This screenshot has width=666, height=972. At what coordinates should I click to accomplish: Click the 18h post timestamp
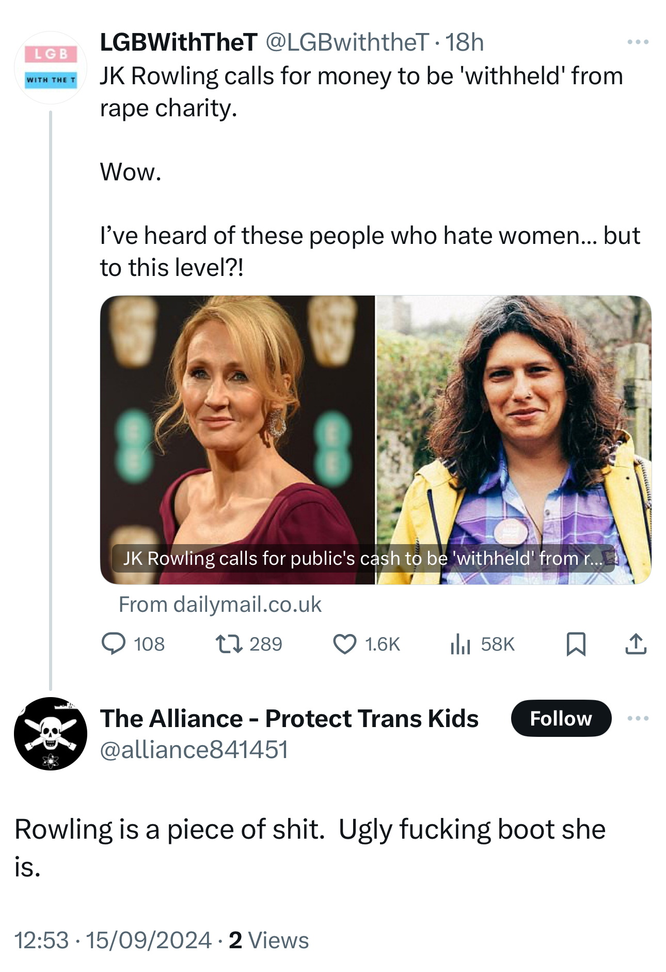click(x=465, y=42)
